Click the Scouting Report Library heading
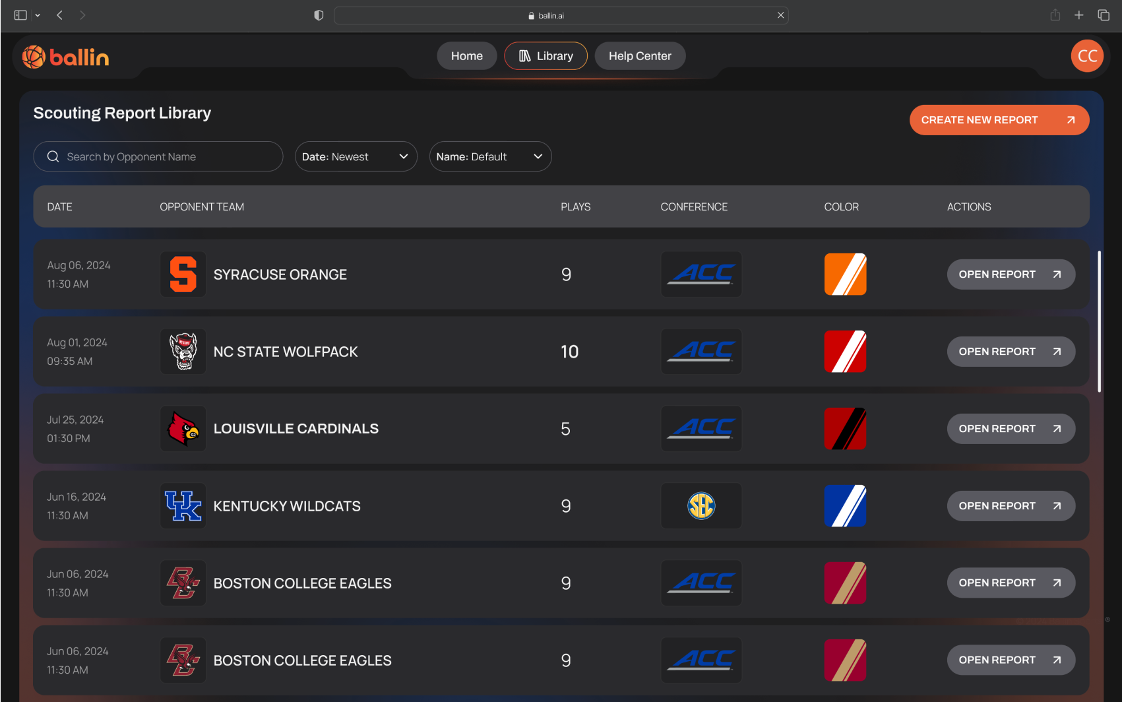This screenshot has height=702, width=1122. point(122,113)
